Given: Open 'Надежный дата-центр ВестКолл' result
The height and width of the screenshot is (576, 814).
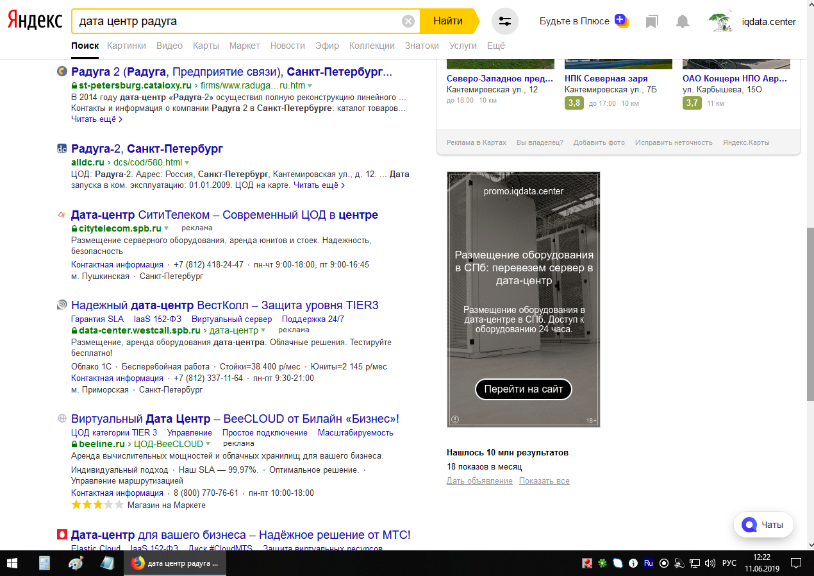Looking at the screenshot, I should click(x=225, y=305).
